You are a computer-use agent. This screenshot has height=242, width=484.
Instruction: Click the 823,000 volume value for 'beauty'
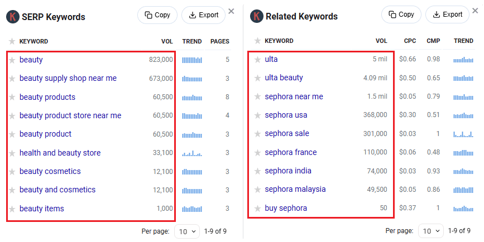pyautogui.click(x=161, y=60)
